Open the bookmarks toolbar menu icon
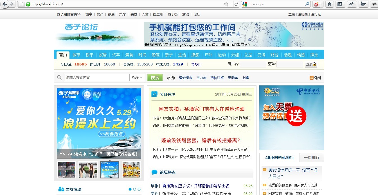 pos(340,4)
